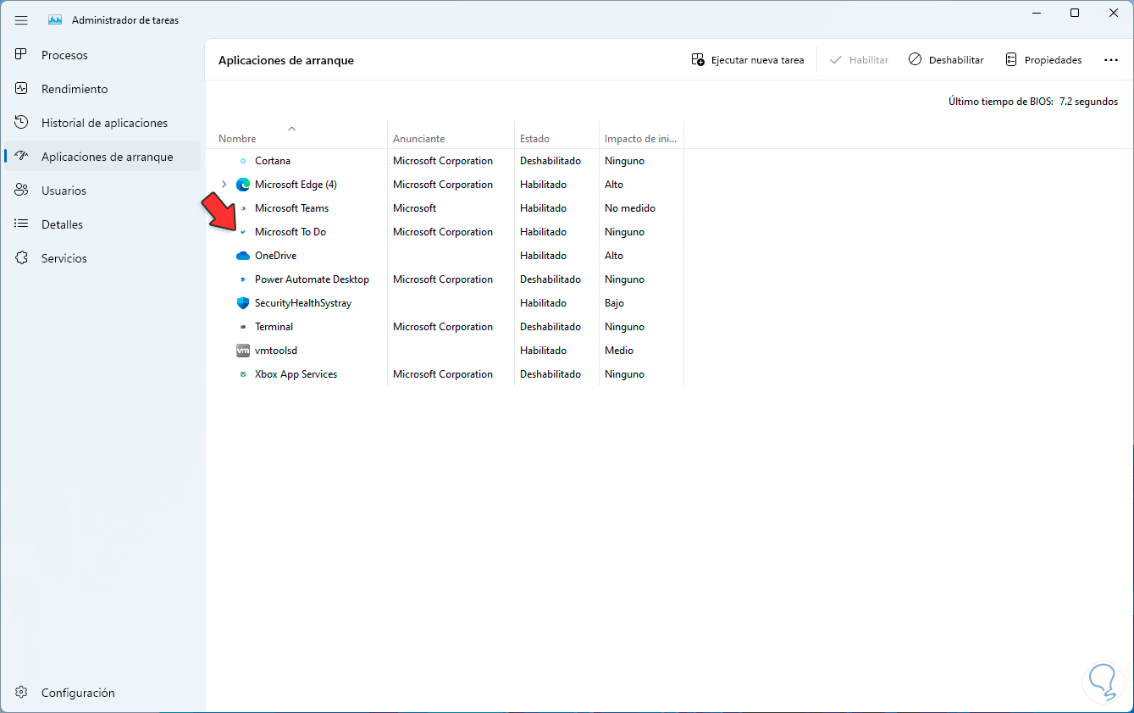Click Habilitado status in OneDrive row
This screenshot has width=1134, height=713.
pyautogui.click(x=543, y=256)
